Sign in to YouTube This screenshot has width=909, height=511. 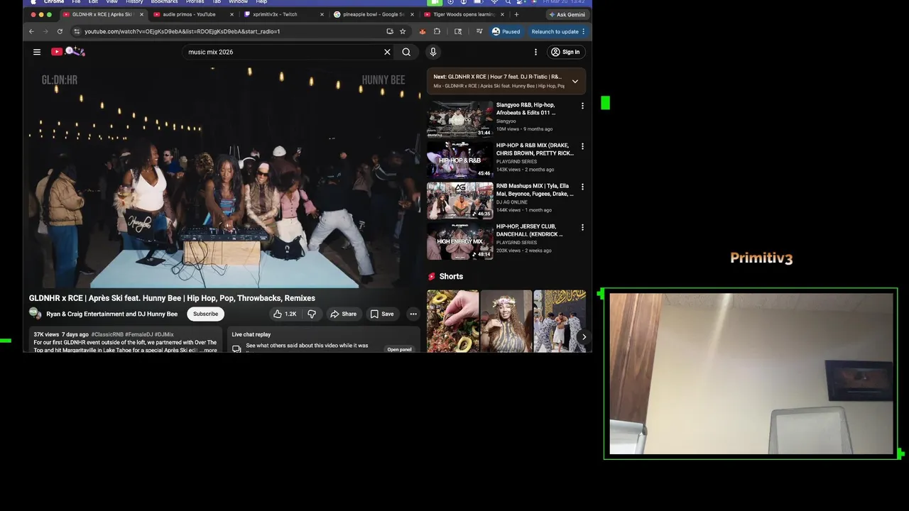tap(565, 52)
